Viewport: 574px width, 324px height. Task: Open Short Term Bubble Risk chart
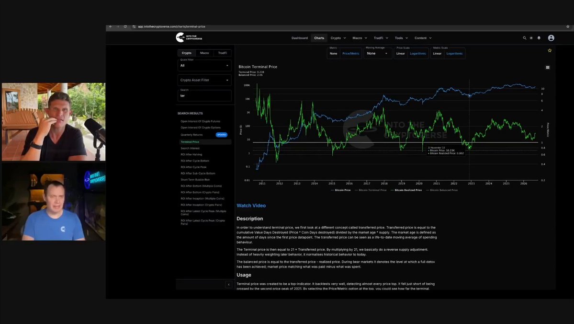195,180
